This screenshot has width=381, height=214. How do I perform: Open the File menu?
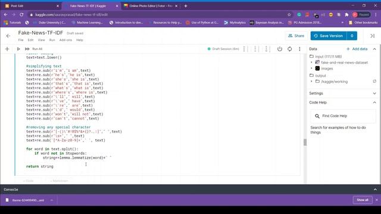pos(21,40)
